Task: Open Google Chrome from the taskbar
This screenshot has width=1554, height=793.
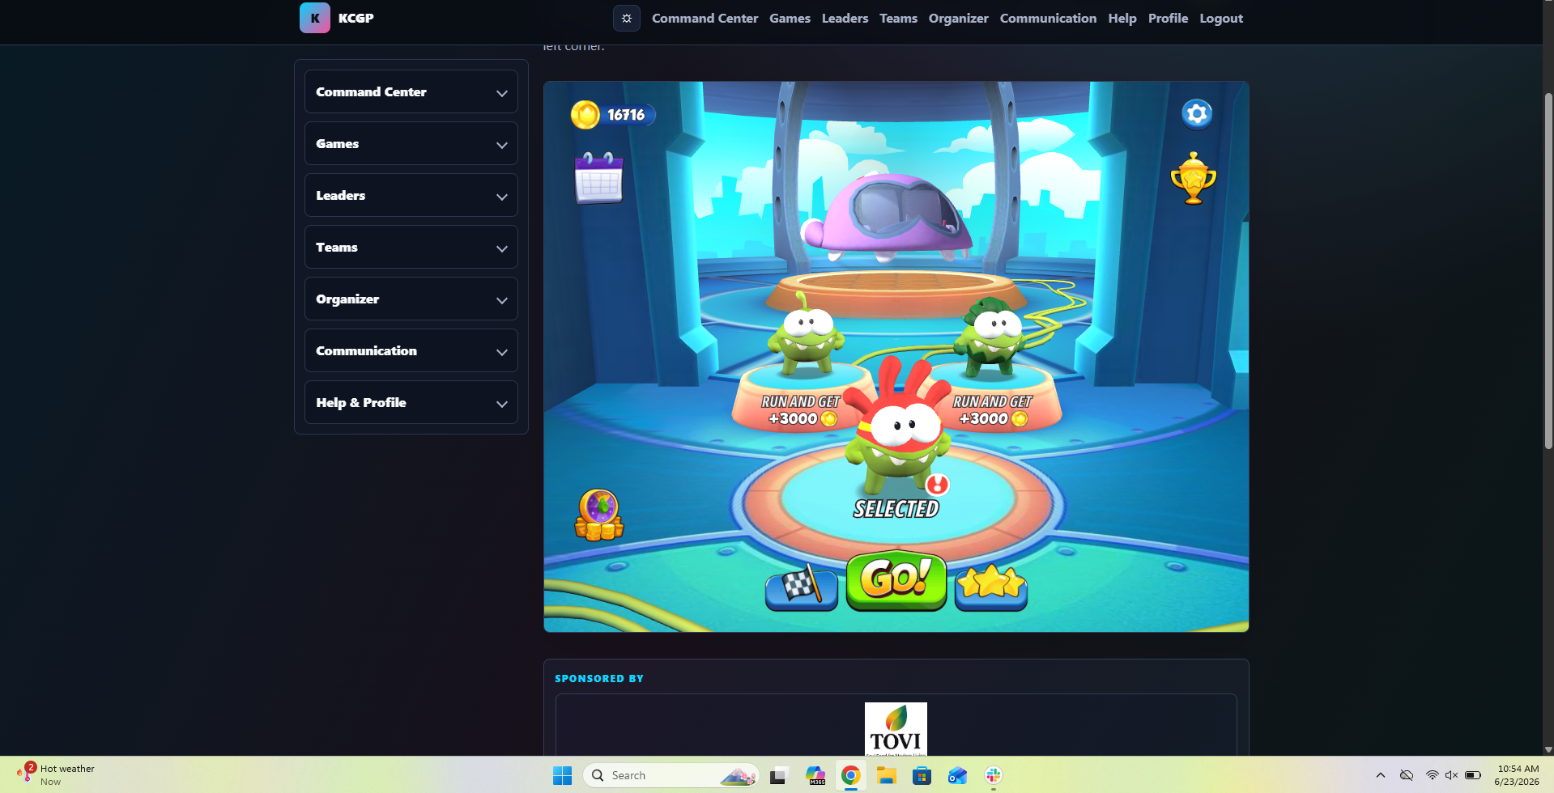Action: click(x=850, y=775)
